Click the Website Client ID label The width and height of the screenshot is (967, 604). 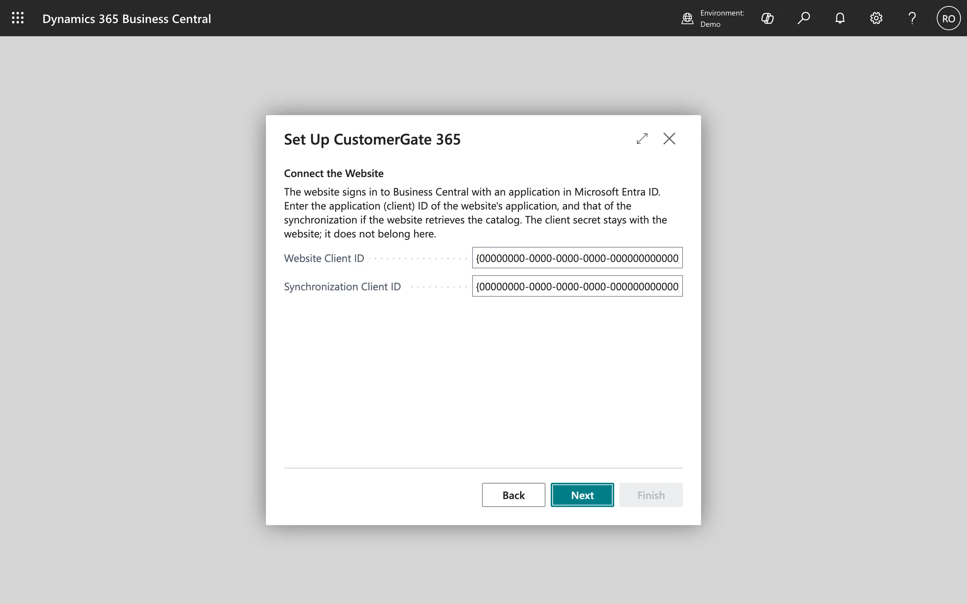[x=324, y=258]
